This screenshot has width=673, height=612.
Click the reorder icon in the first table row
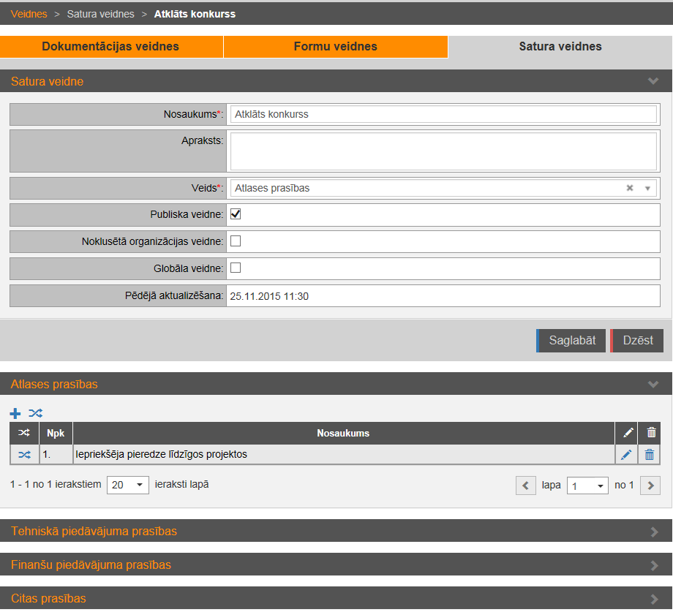click(24, 455)
